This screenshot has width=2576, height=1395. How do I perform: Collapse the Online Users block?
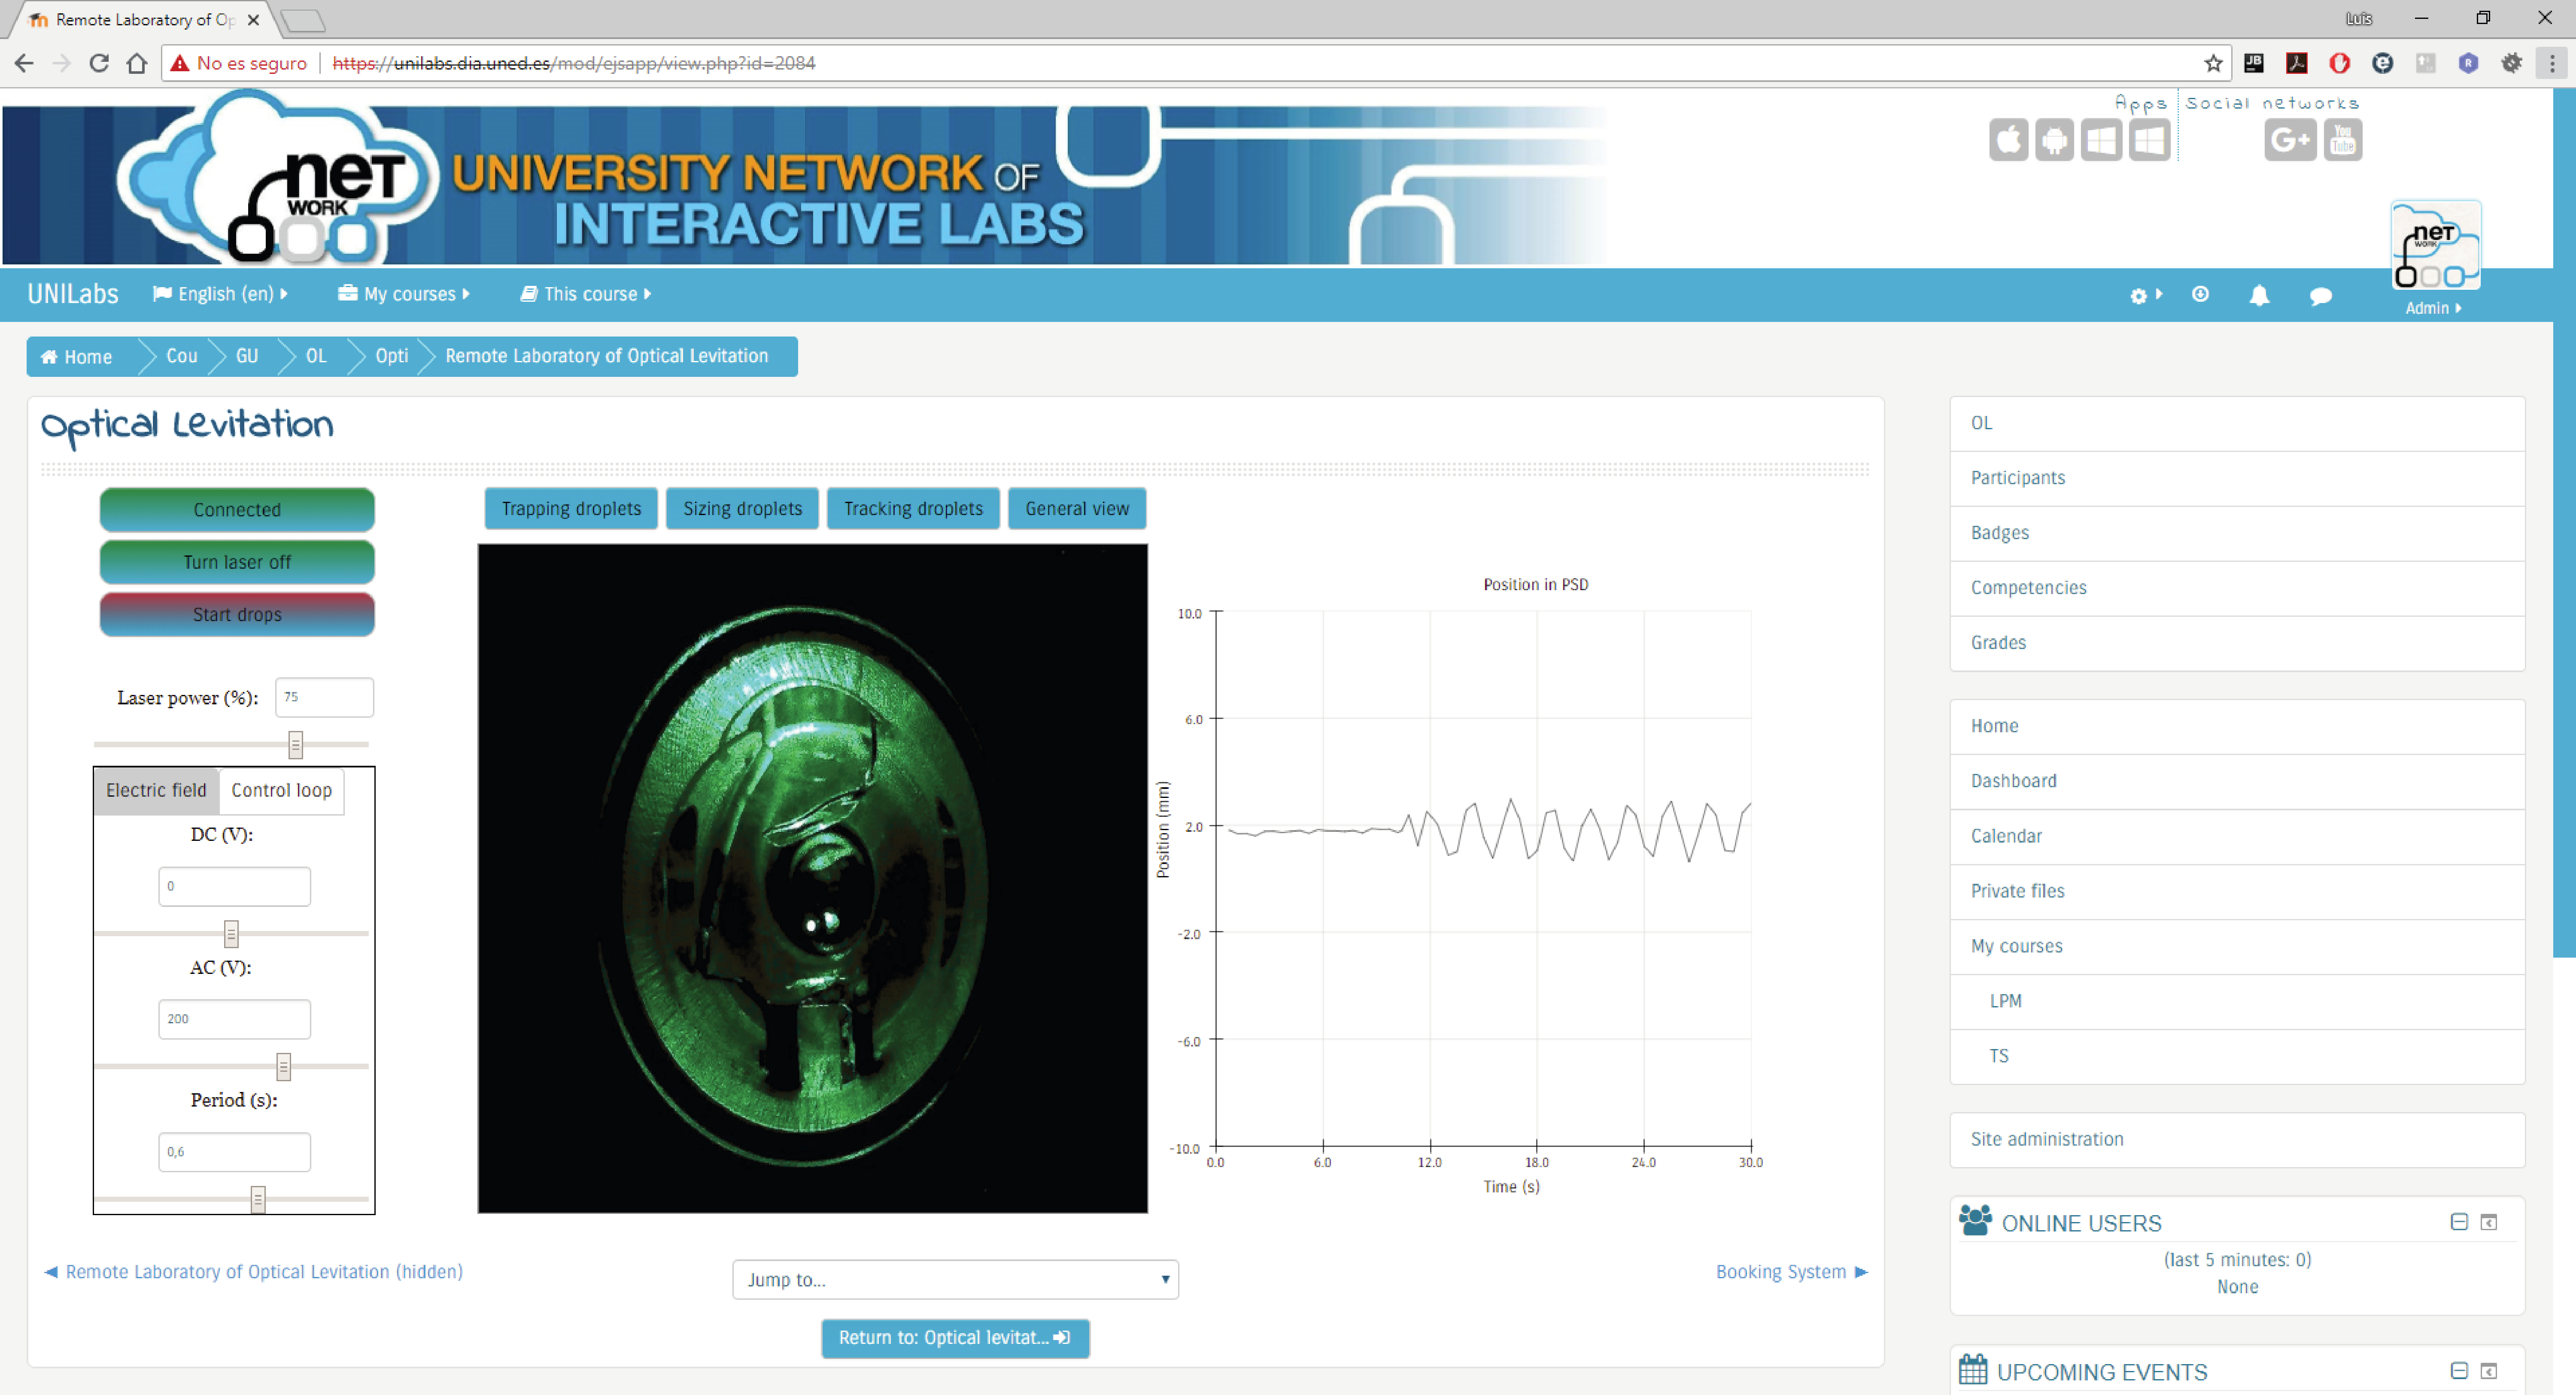(x=2459, y=1222)
